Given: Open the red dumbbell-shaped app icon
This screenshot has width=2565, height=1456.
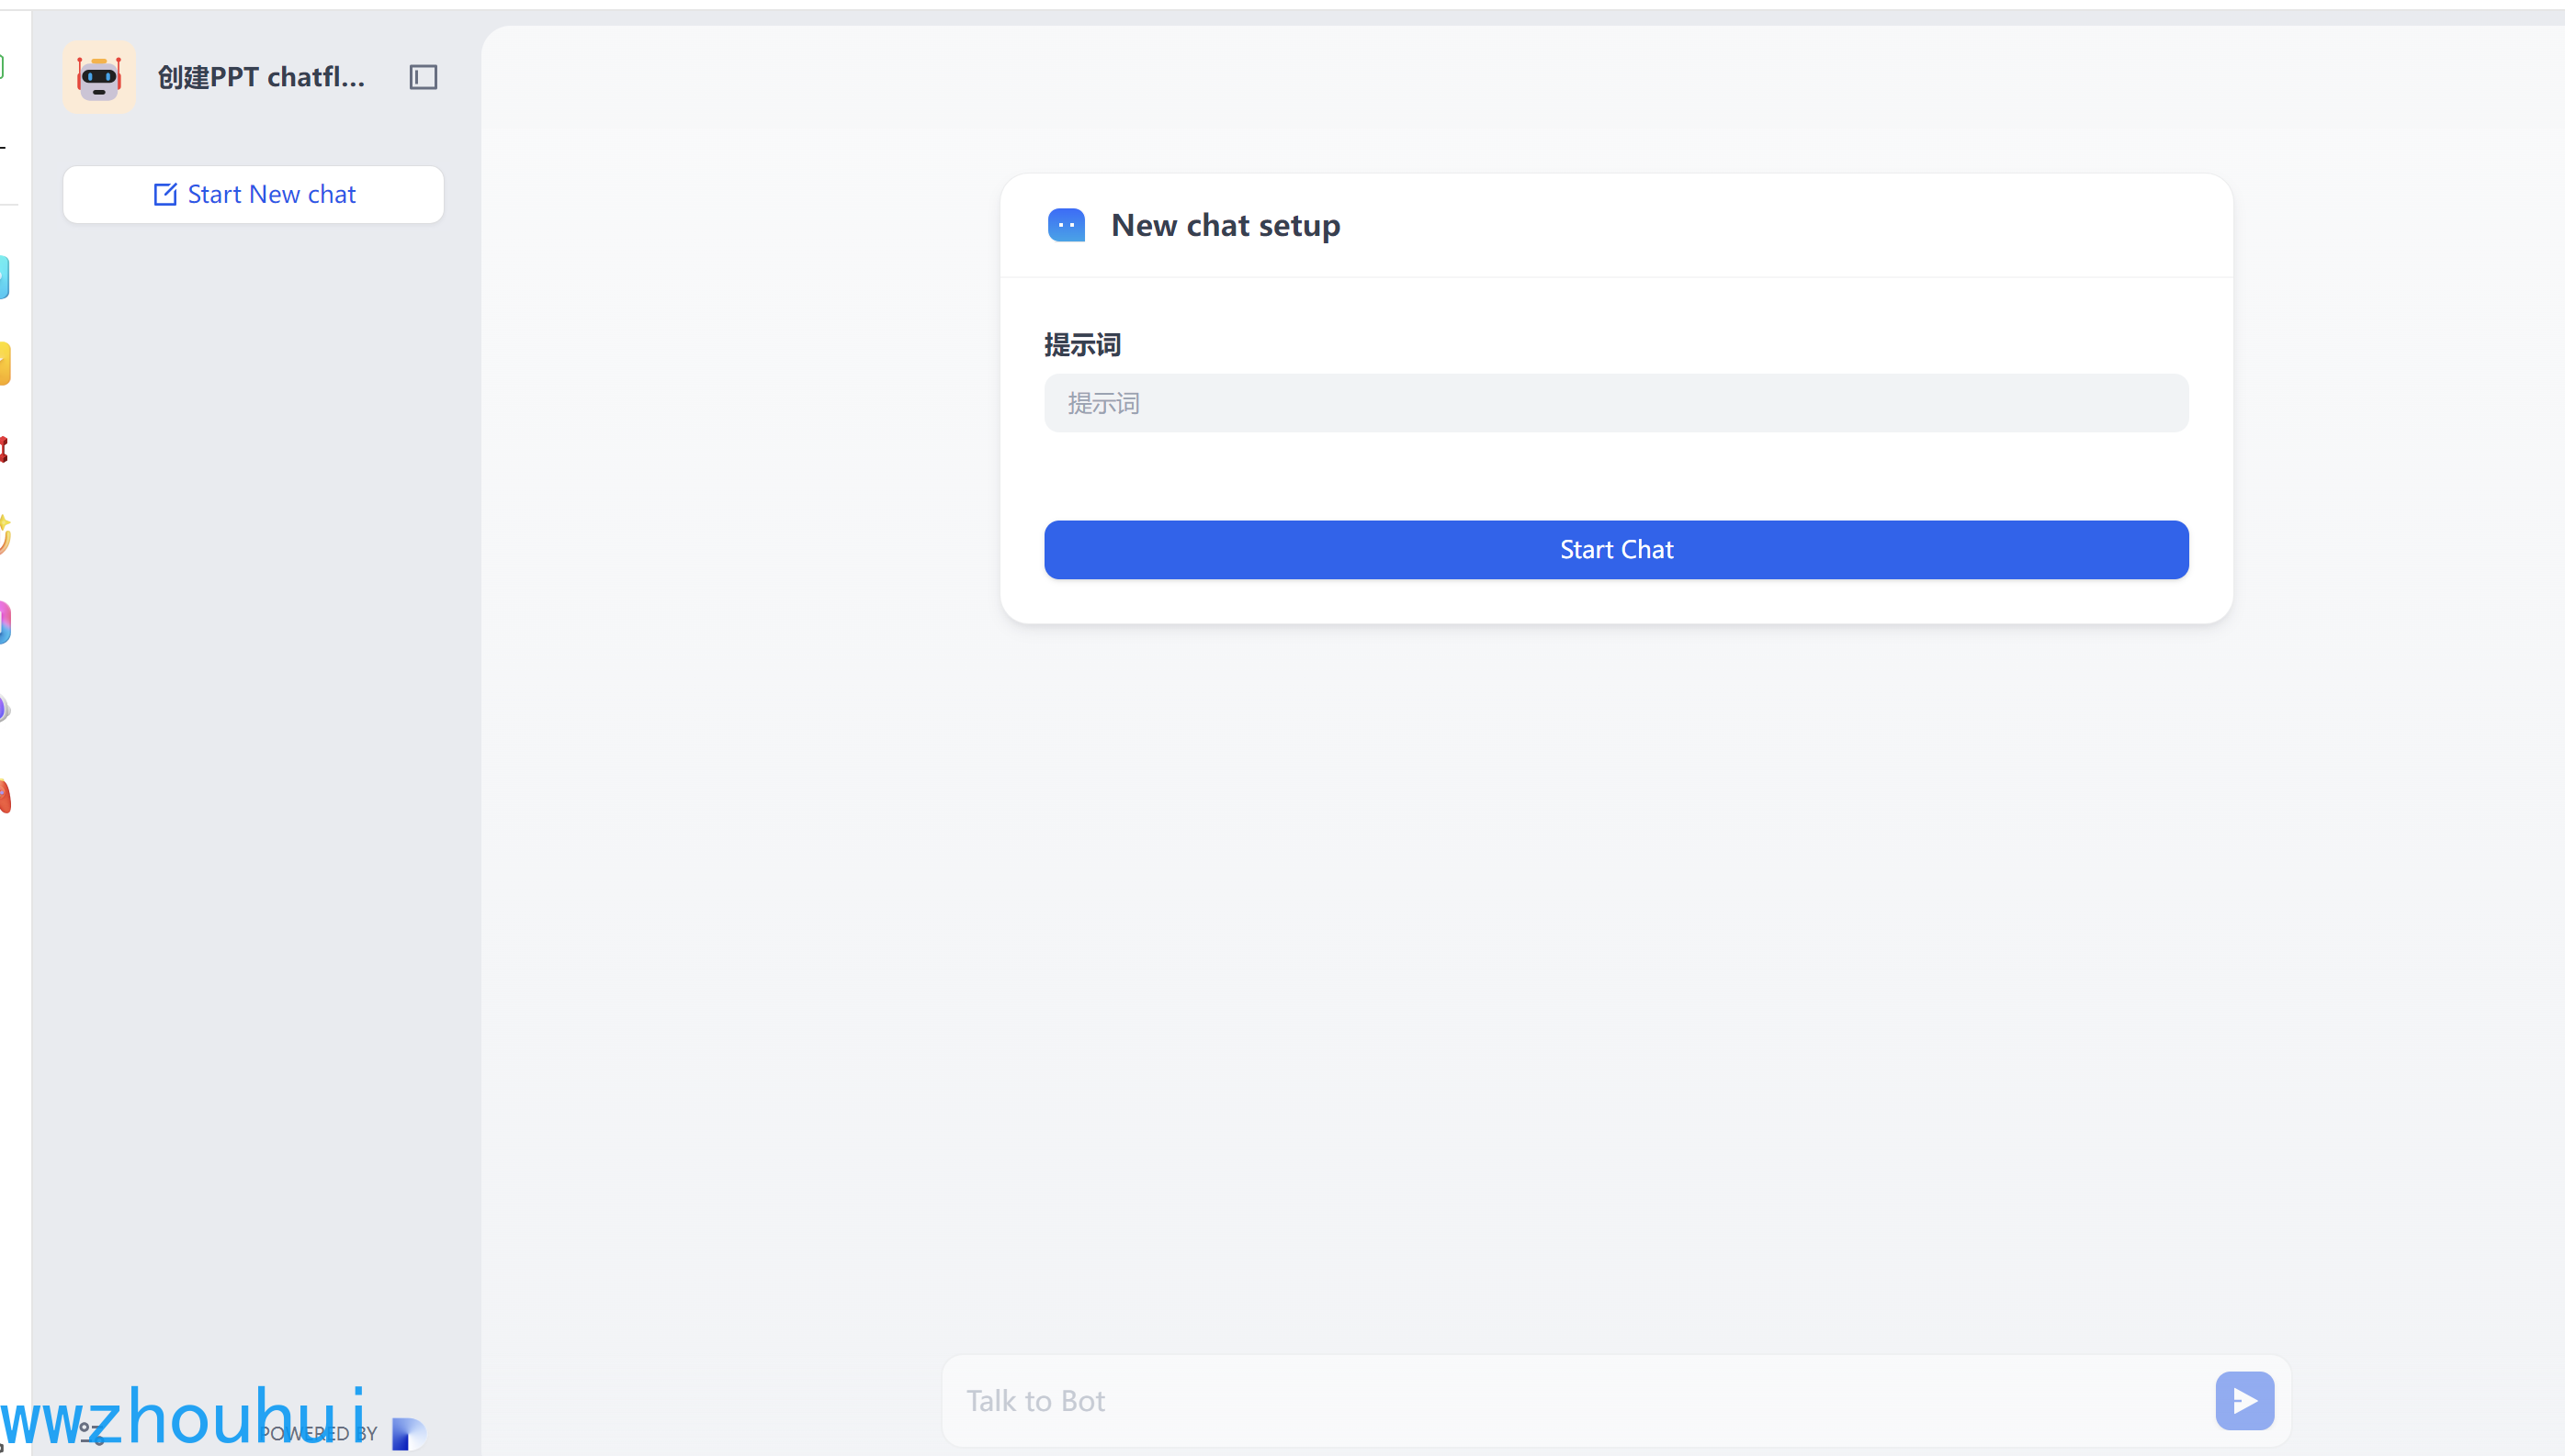Looking at the screenshot, I should [x=4, y=449].
